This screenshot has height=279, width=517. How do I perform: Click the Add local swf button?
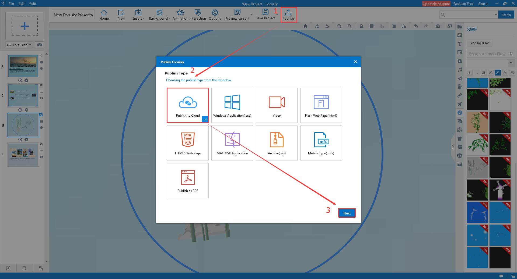pos(480,43)
